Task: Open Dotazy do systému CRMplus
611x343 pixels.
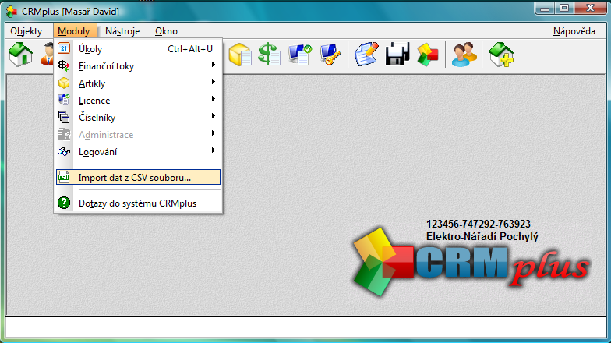Action: (139, 203)
